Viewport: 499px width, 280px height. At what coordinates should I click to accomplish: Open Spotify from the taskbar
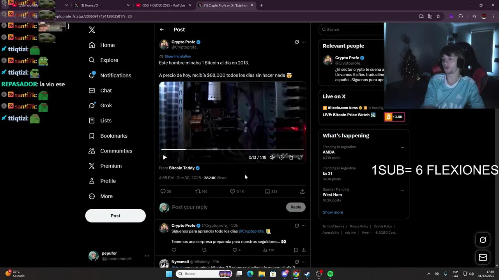(330, 274)
